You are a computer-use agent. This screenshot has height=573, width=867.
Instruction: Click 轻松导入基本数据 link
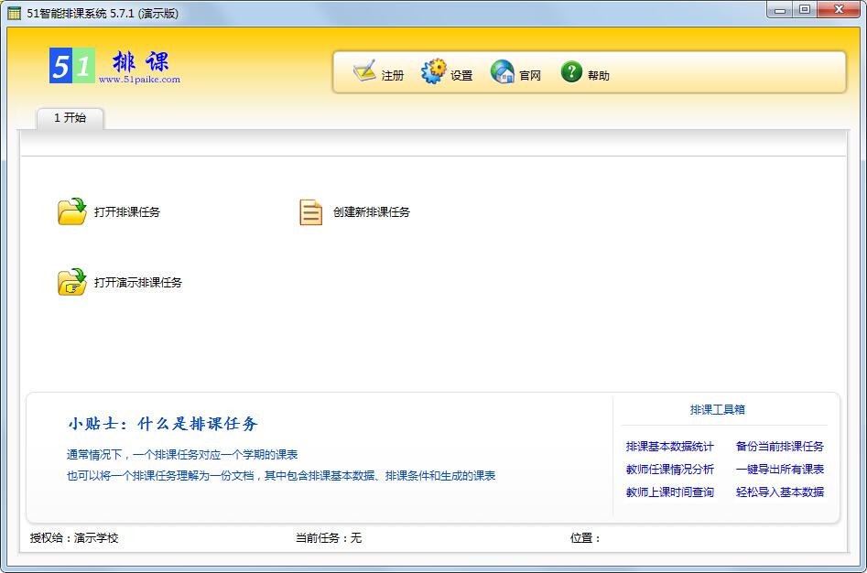779,492
